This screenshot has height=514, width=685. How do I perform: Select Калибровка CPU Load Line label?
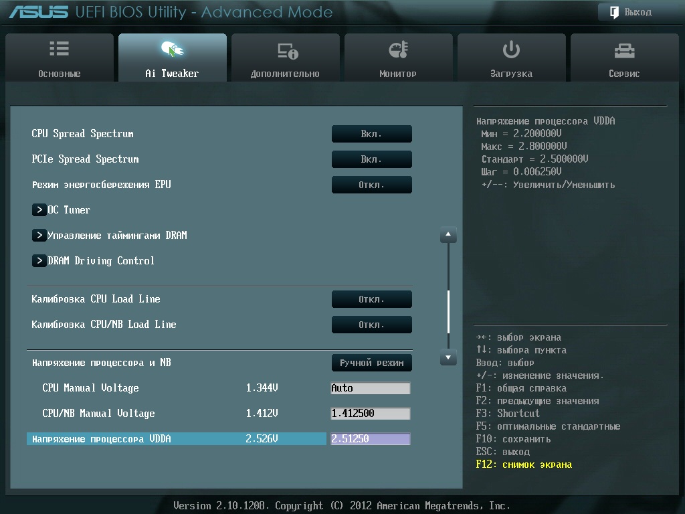tap(96, 299)
